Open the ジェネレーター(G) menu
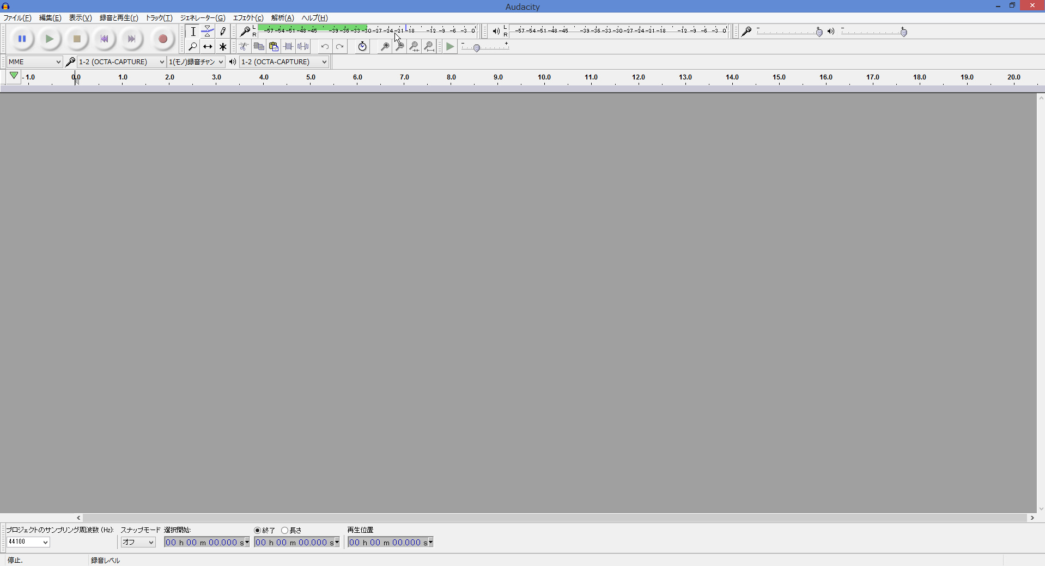 pos(203,18)
